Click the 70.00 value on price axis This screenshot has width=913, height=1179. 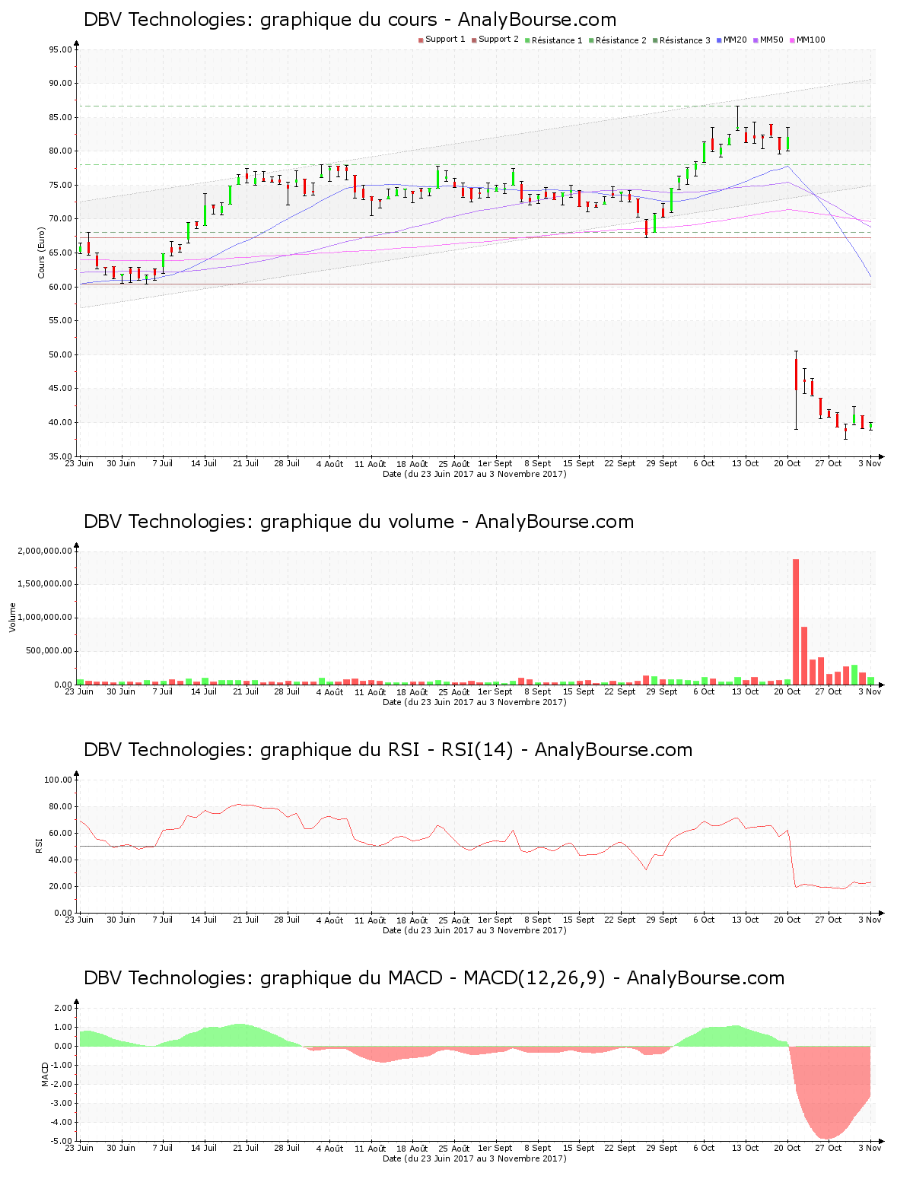tap(60, 219)
